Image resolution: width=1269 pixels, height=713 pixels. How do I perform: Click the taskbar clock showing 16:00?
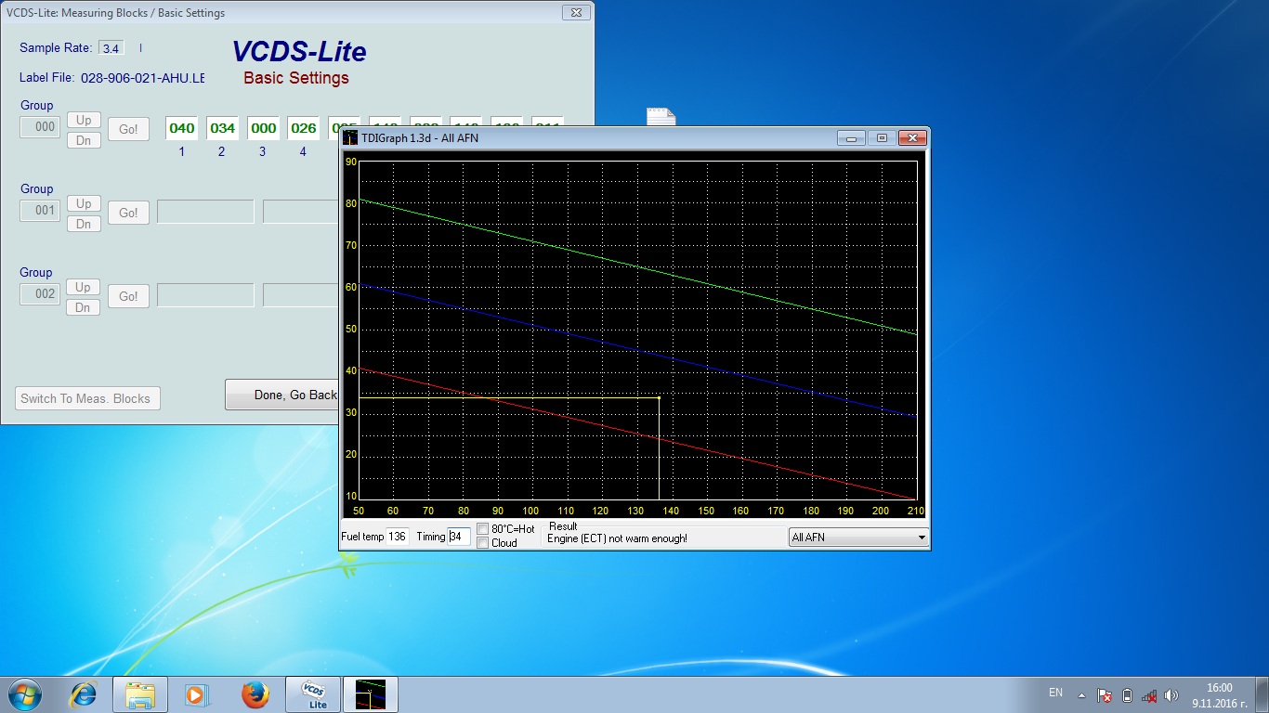tap(1219, 694)
